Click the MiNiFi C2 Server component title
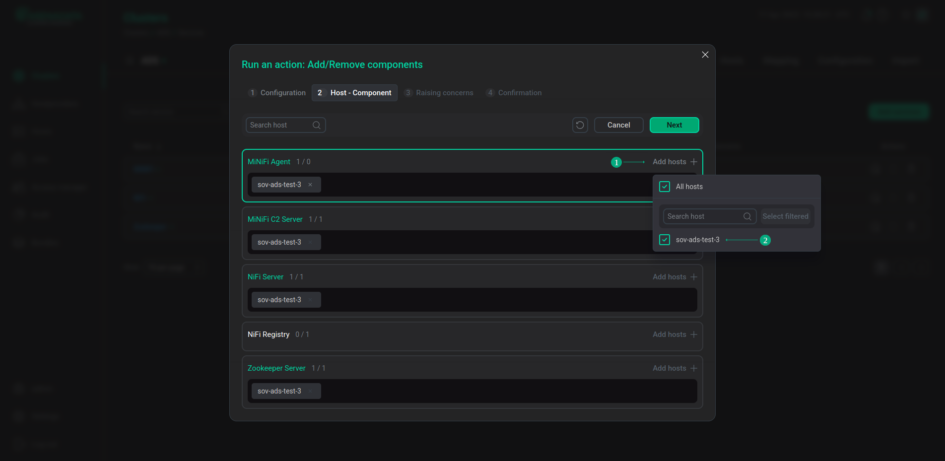The height and width of the screenshot is (461, 945). click(275, 219)
